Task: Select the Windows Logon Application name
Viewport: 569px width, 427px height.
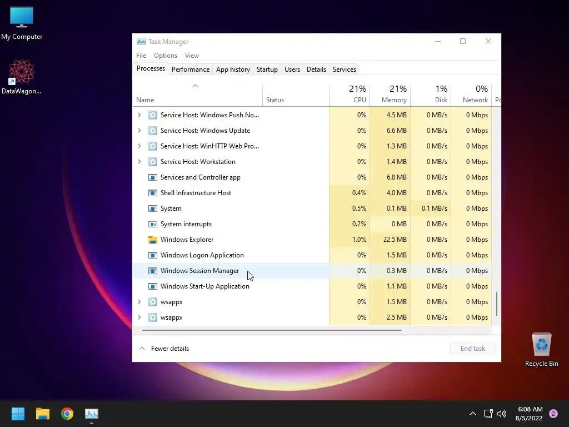Action: coord(202,255)
